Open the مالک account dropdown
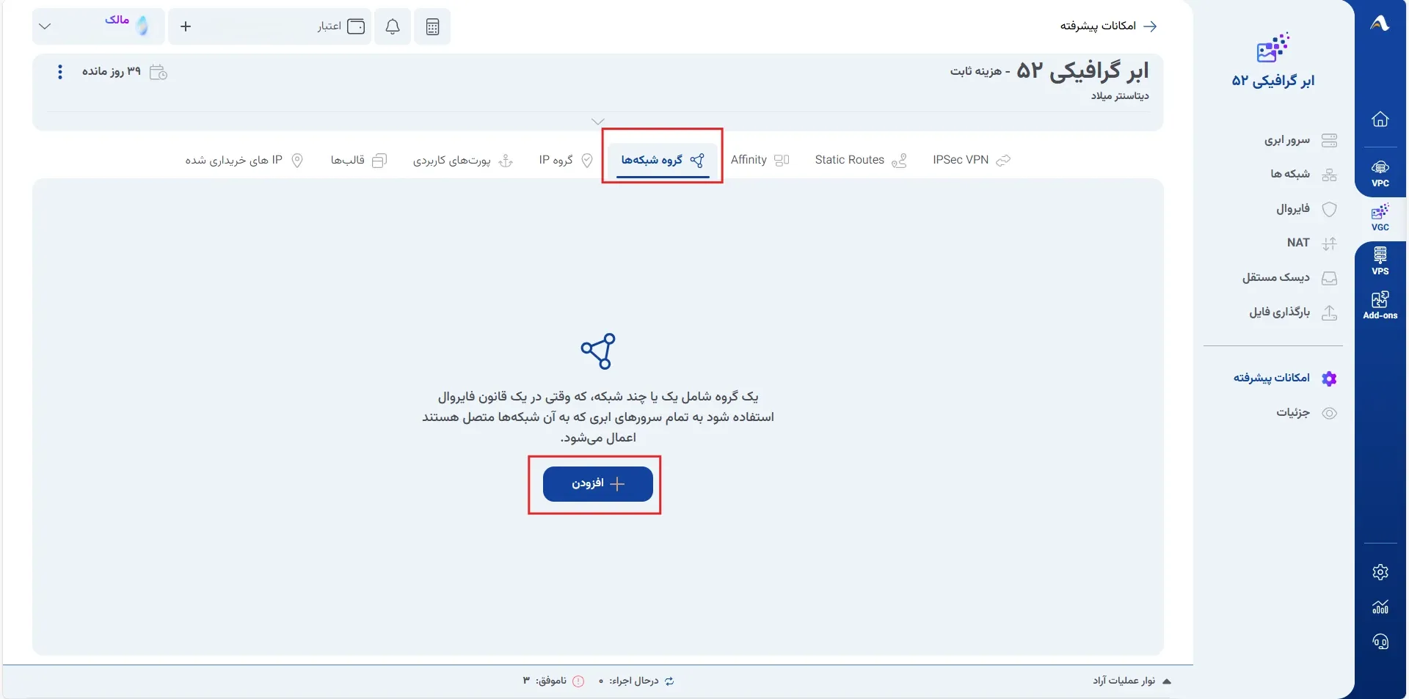This screenshot has height=699, width=1409. coord(98,26)
